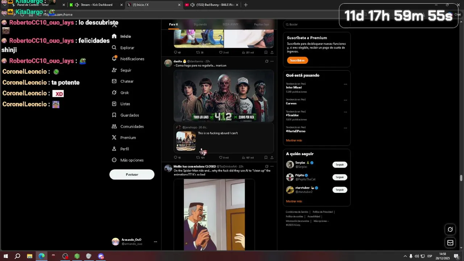Open Premium X icon in sidebar
The image size is (464, 261).
tap(114, 138)
